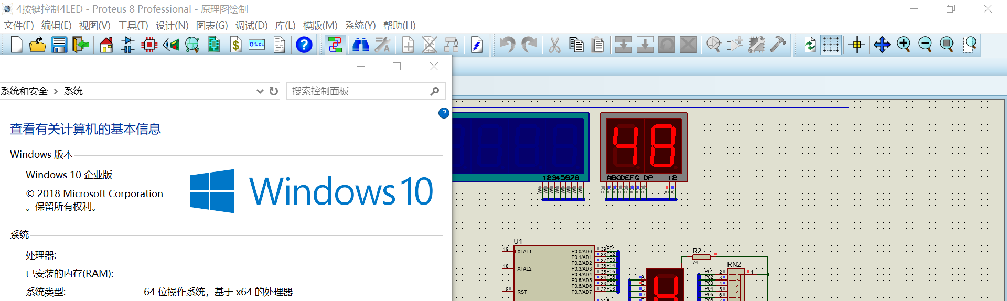This screenshot has width=1007, height=301.
Task: Cut selection with scissors icon
Action: pos(554,45)
